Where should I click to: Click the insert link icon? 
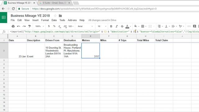coord(189,26)
